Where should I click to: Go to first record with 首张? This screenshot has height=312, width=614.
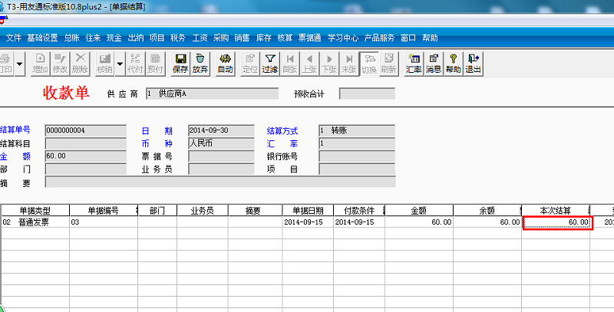[290, 64]
